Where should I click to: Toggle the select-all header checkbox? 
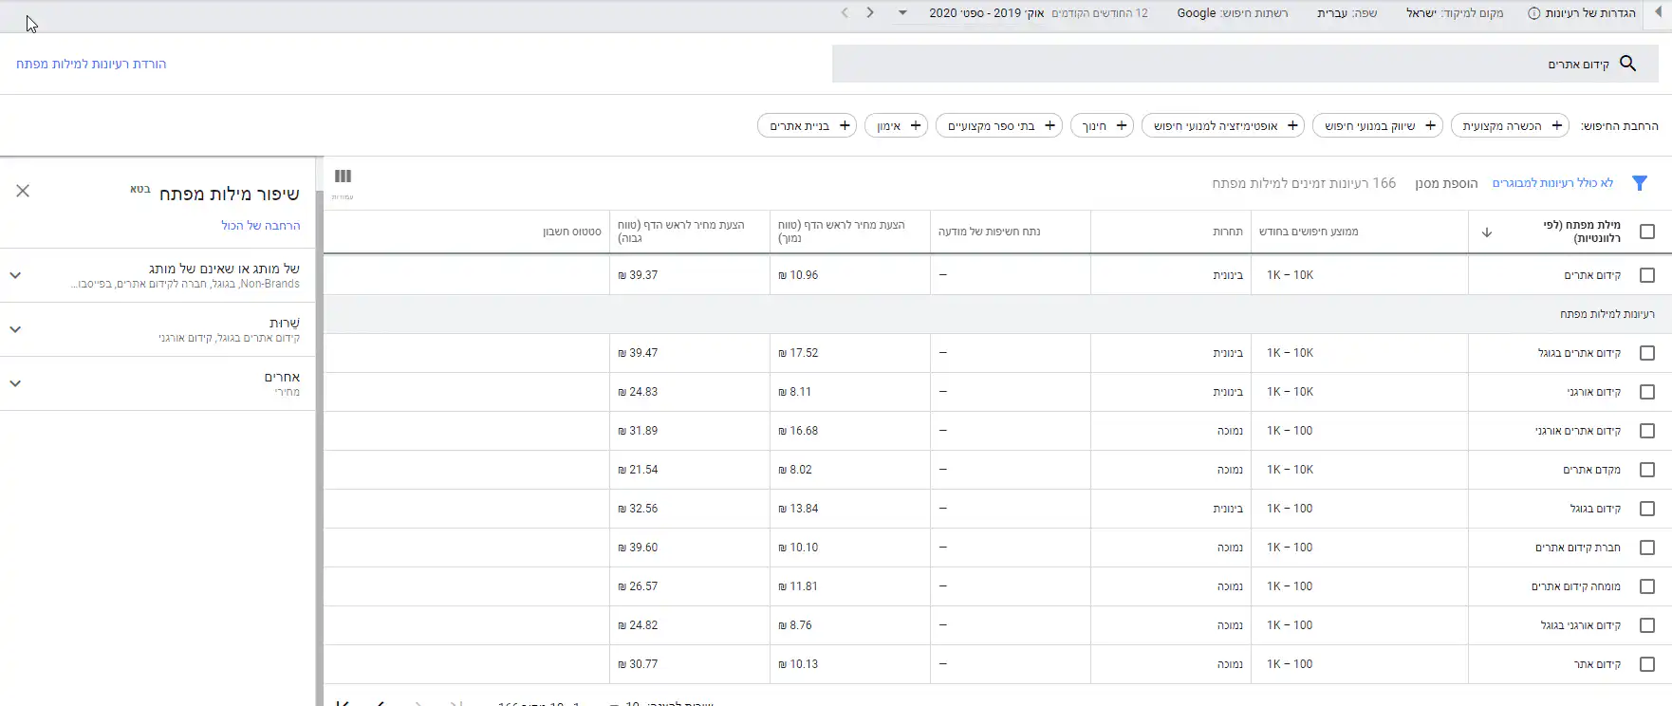pyautogui.click(x=1646, y=232)
